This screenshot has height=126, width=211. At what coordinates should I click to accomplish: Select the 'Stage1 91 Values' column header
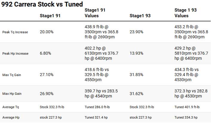(x=95, y=13)
